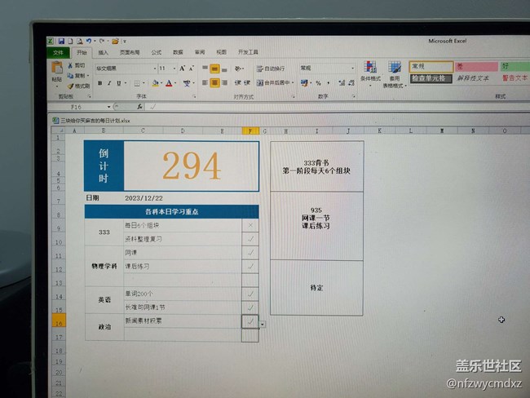Click the Paste clipboard icon
This screenshot has width=530, height=398.
(56, 74)
